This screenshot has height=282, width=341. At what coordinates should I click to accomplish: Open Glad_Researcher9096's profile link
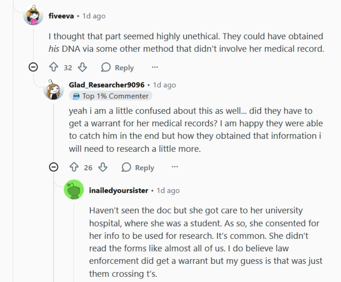click(x=107, y=85)
